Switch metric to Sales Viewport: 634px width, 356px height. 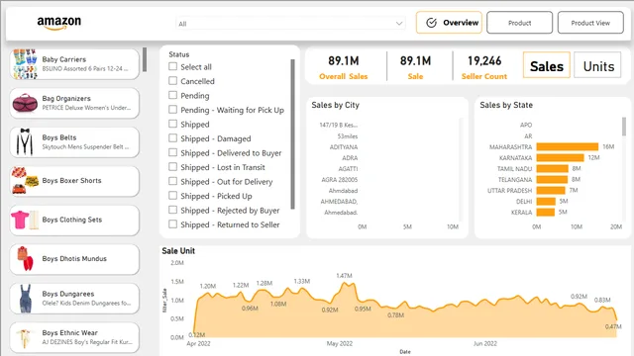(x=547, y=65)
